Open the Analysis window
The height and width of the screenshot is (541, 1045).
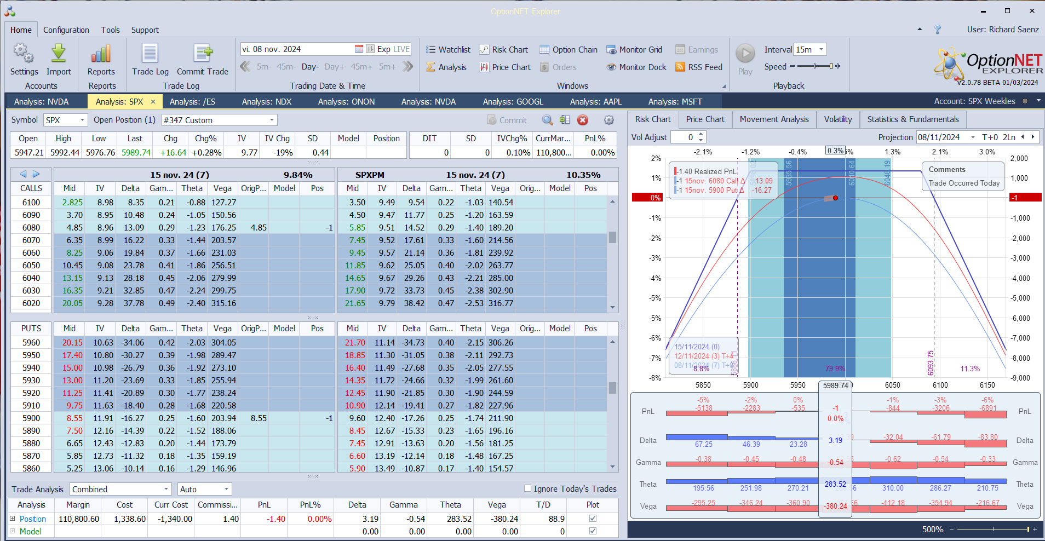coord(446,67)
